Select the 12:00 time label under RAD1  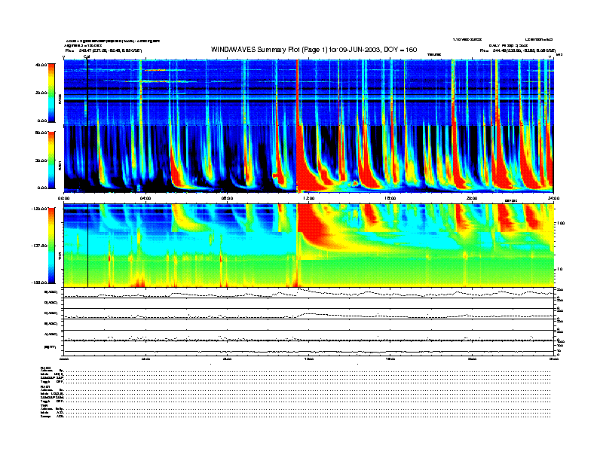click(308, 198)
